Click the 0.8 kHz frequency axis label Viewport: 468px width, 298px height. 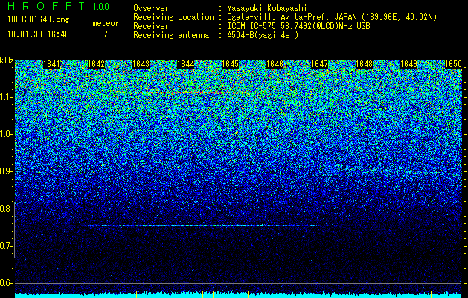point(5,209)
